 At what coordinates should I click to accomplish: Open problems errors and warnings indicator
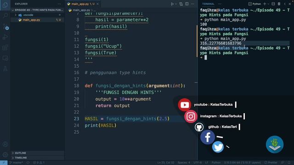point(39,163)
